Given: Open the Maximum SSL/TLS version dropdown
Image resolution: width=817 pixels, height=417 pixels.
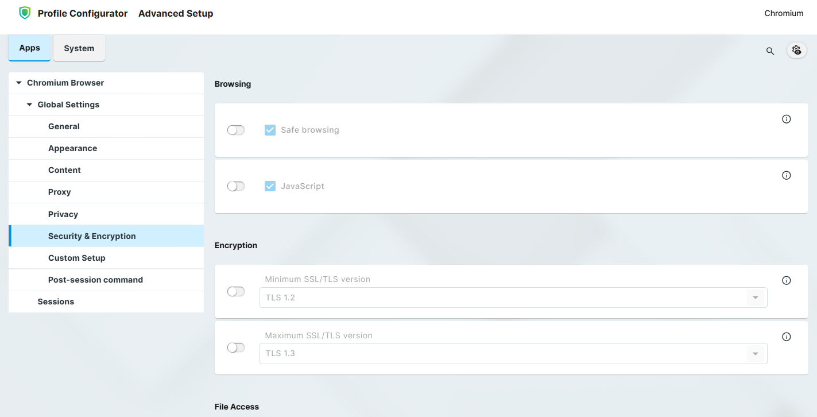Looking at the screenshot, I should pyautogui.click(x=513, y=353).
